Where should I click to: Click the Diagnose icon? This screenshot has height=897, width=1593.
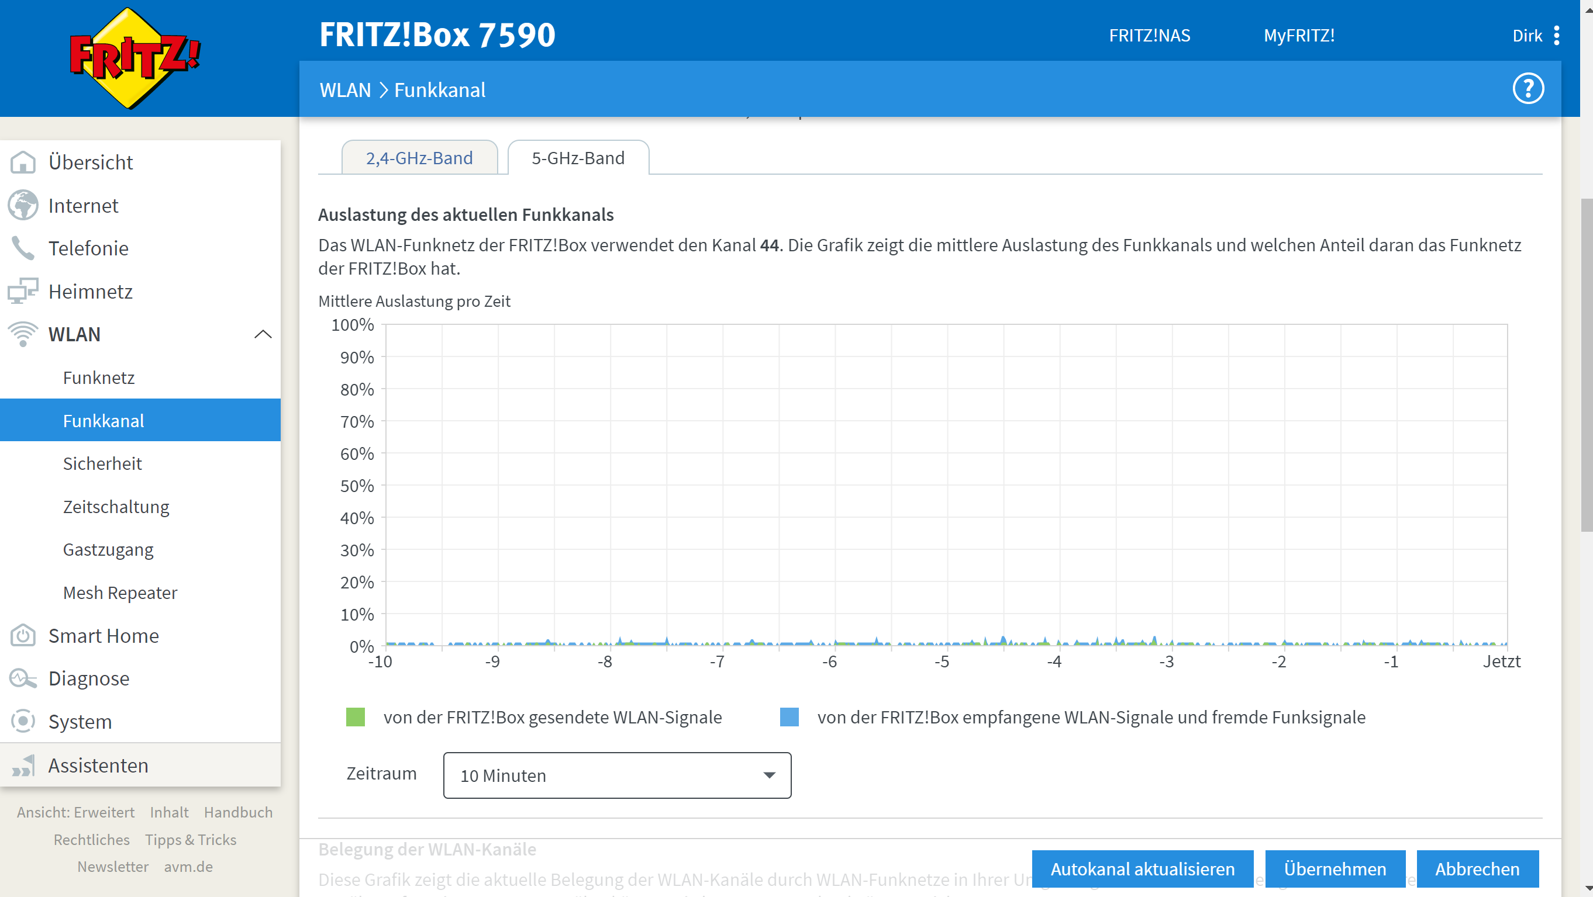tap(23, 678)
